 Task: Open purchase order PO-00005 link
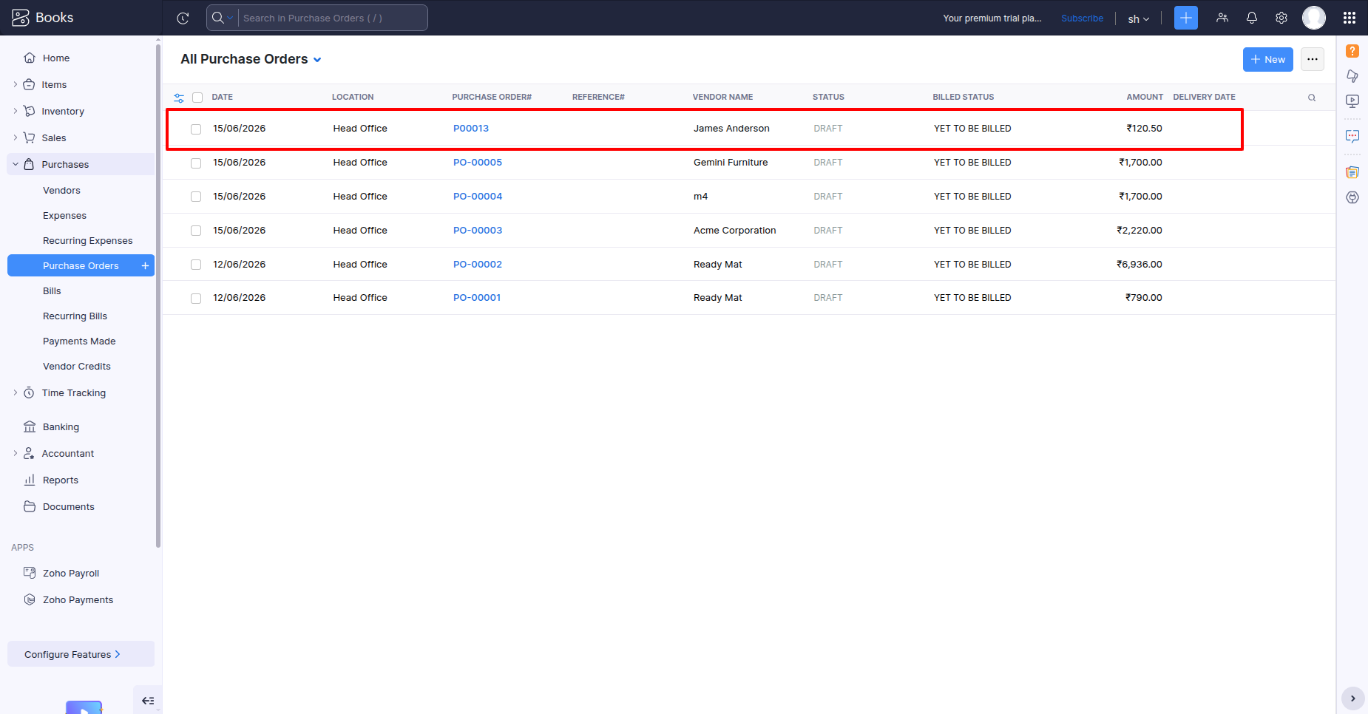click(x=478, y=162)
